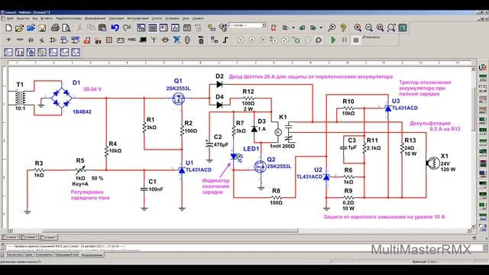The width and height of the screenshot is (489, 275).
Task: Place a transistor component
Action: (42, 40)
